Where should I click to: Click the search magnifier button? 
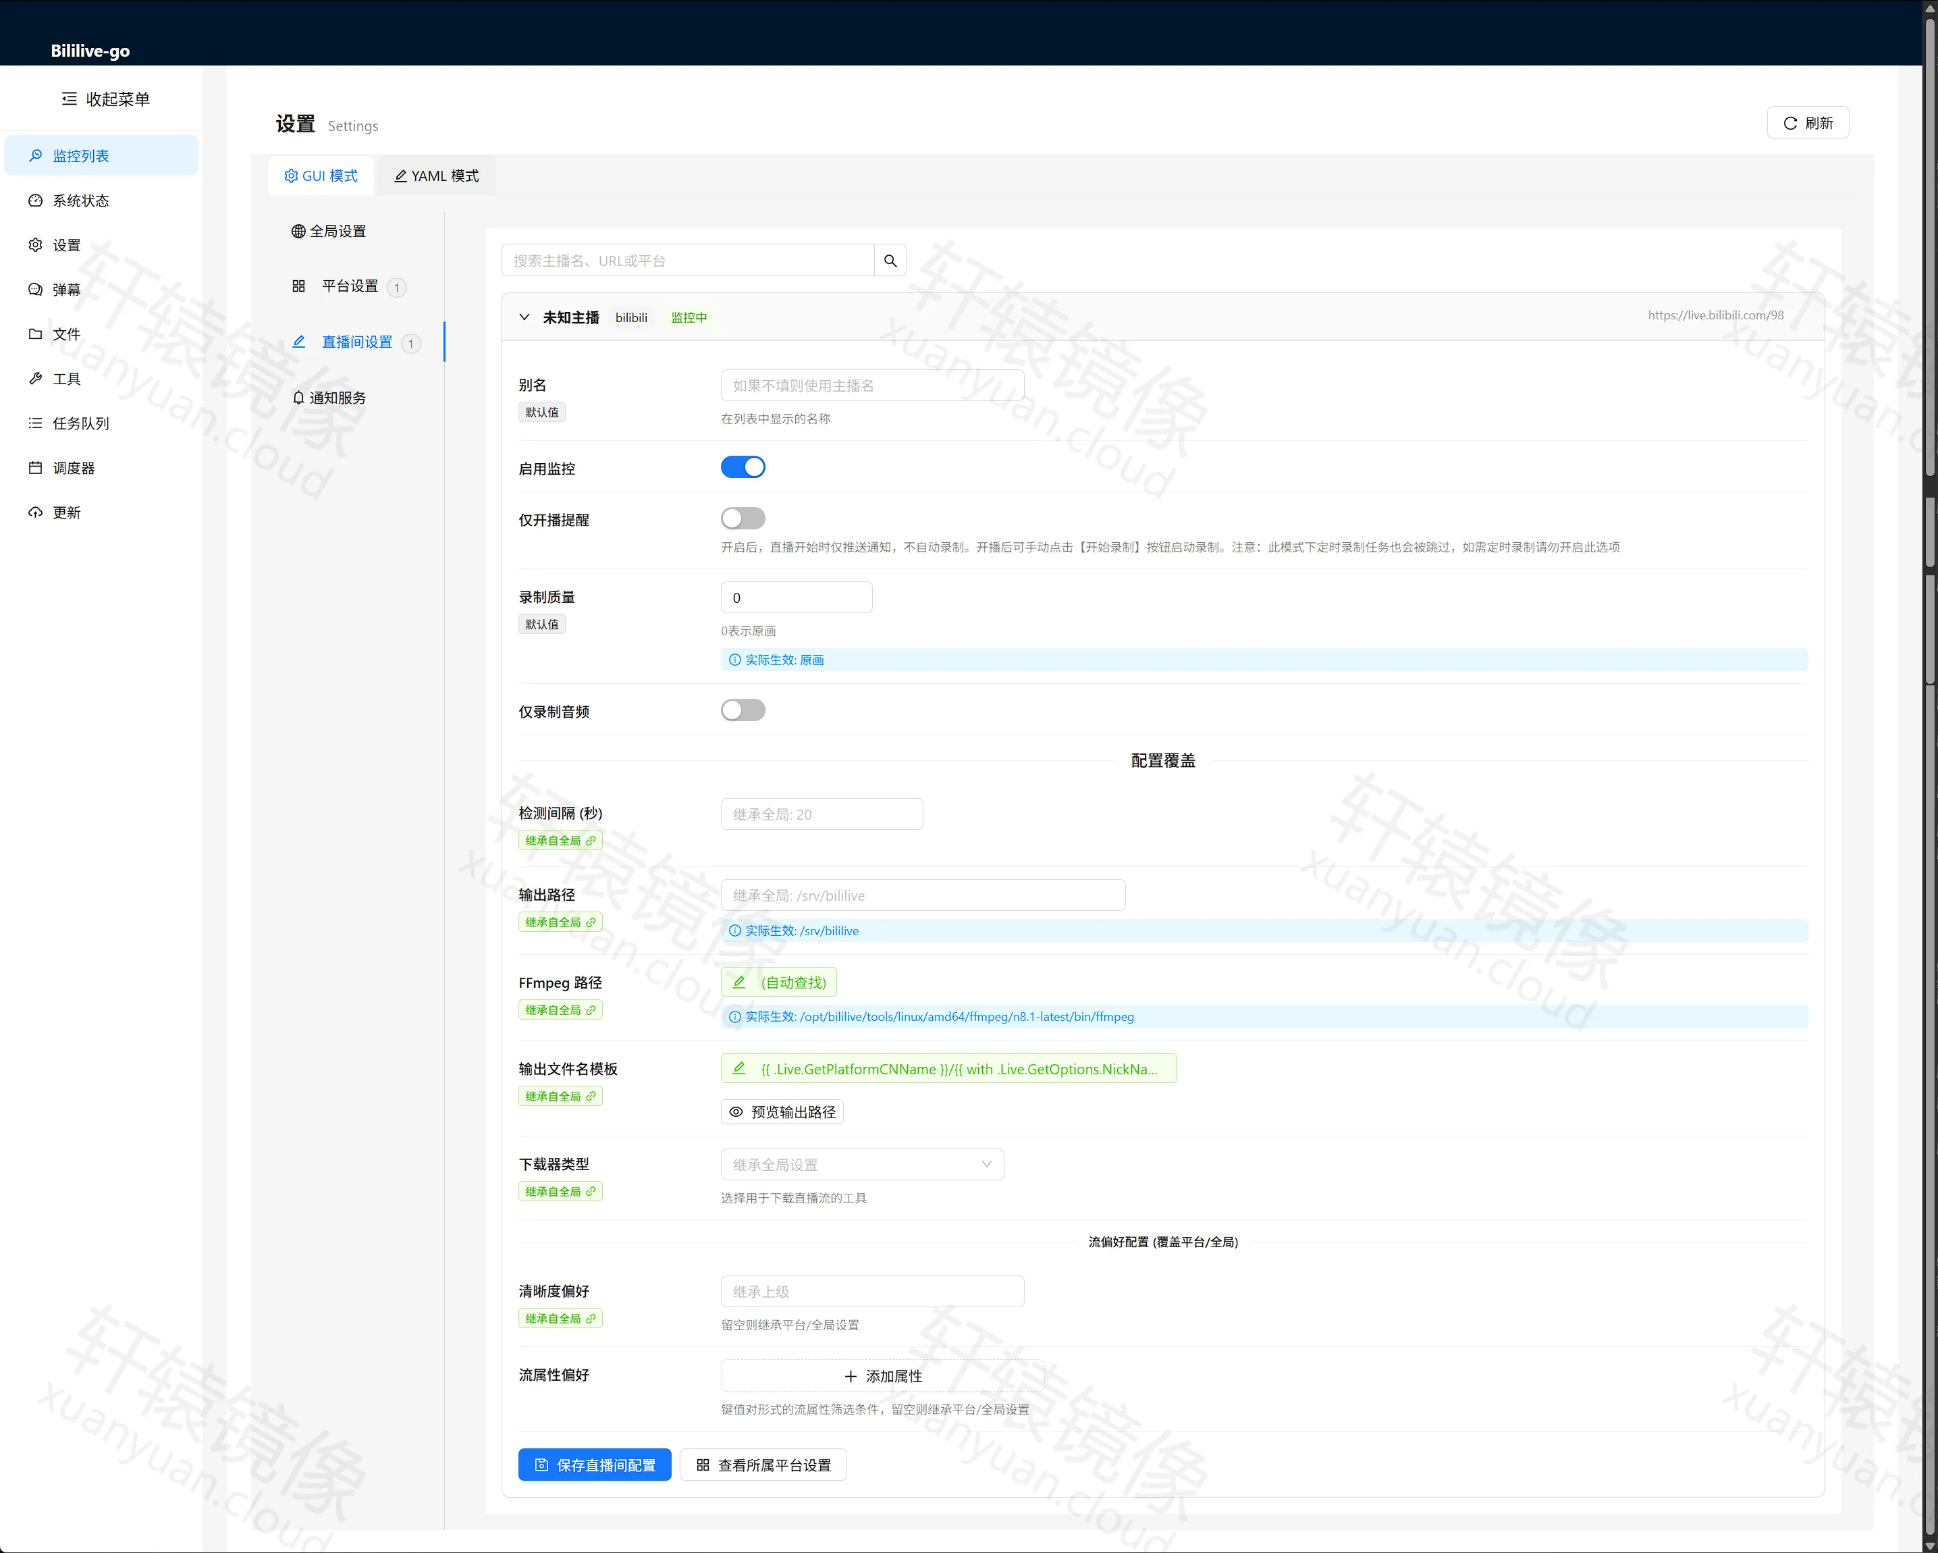[x=890, y=261]
